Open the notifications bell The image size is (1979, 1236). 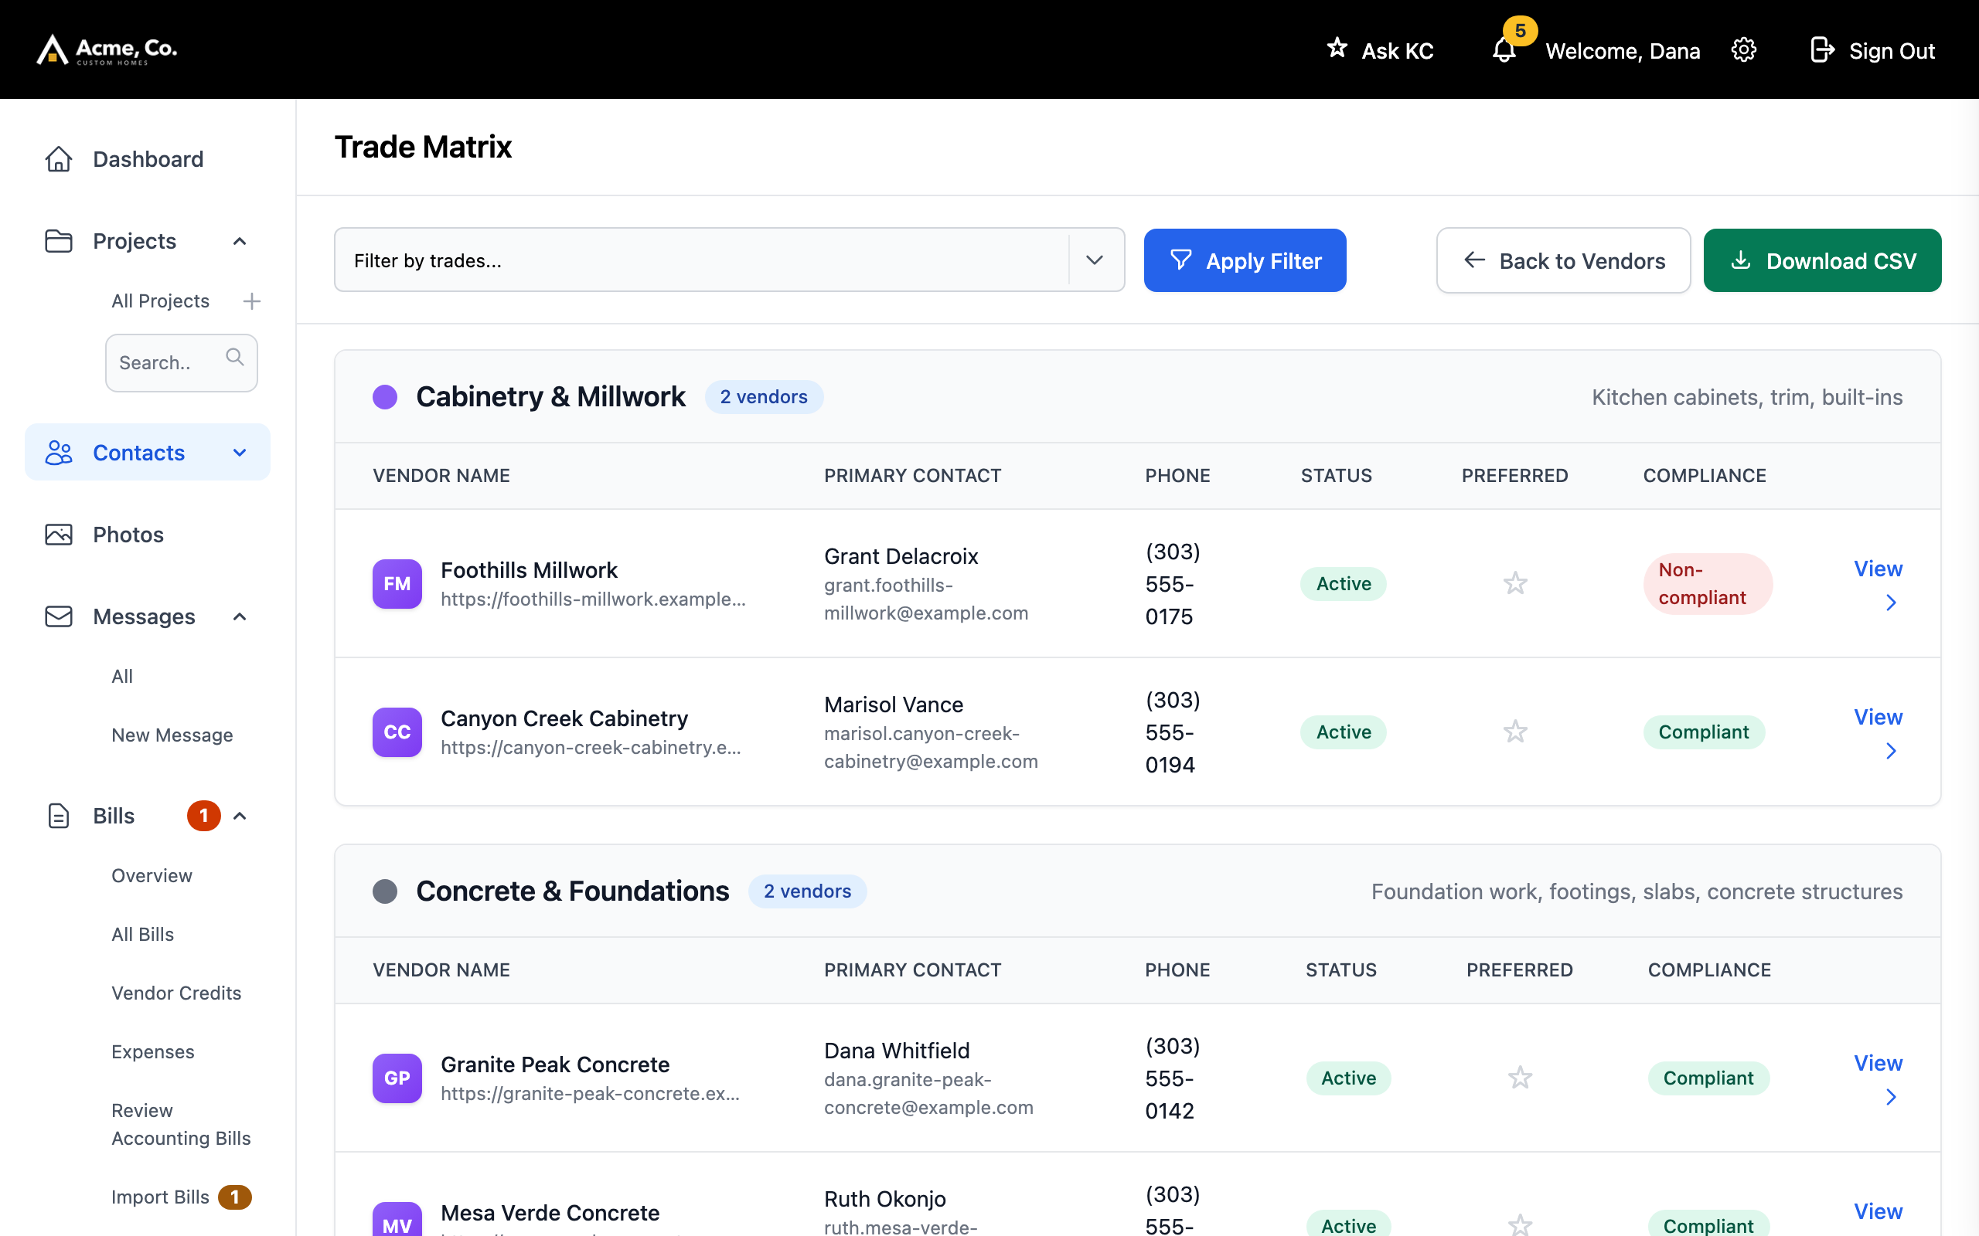(x=1504, y=51)
